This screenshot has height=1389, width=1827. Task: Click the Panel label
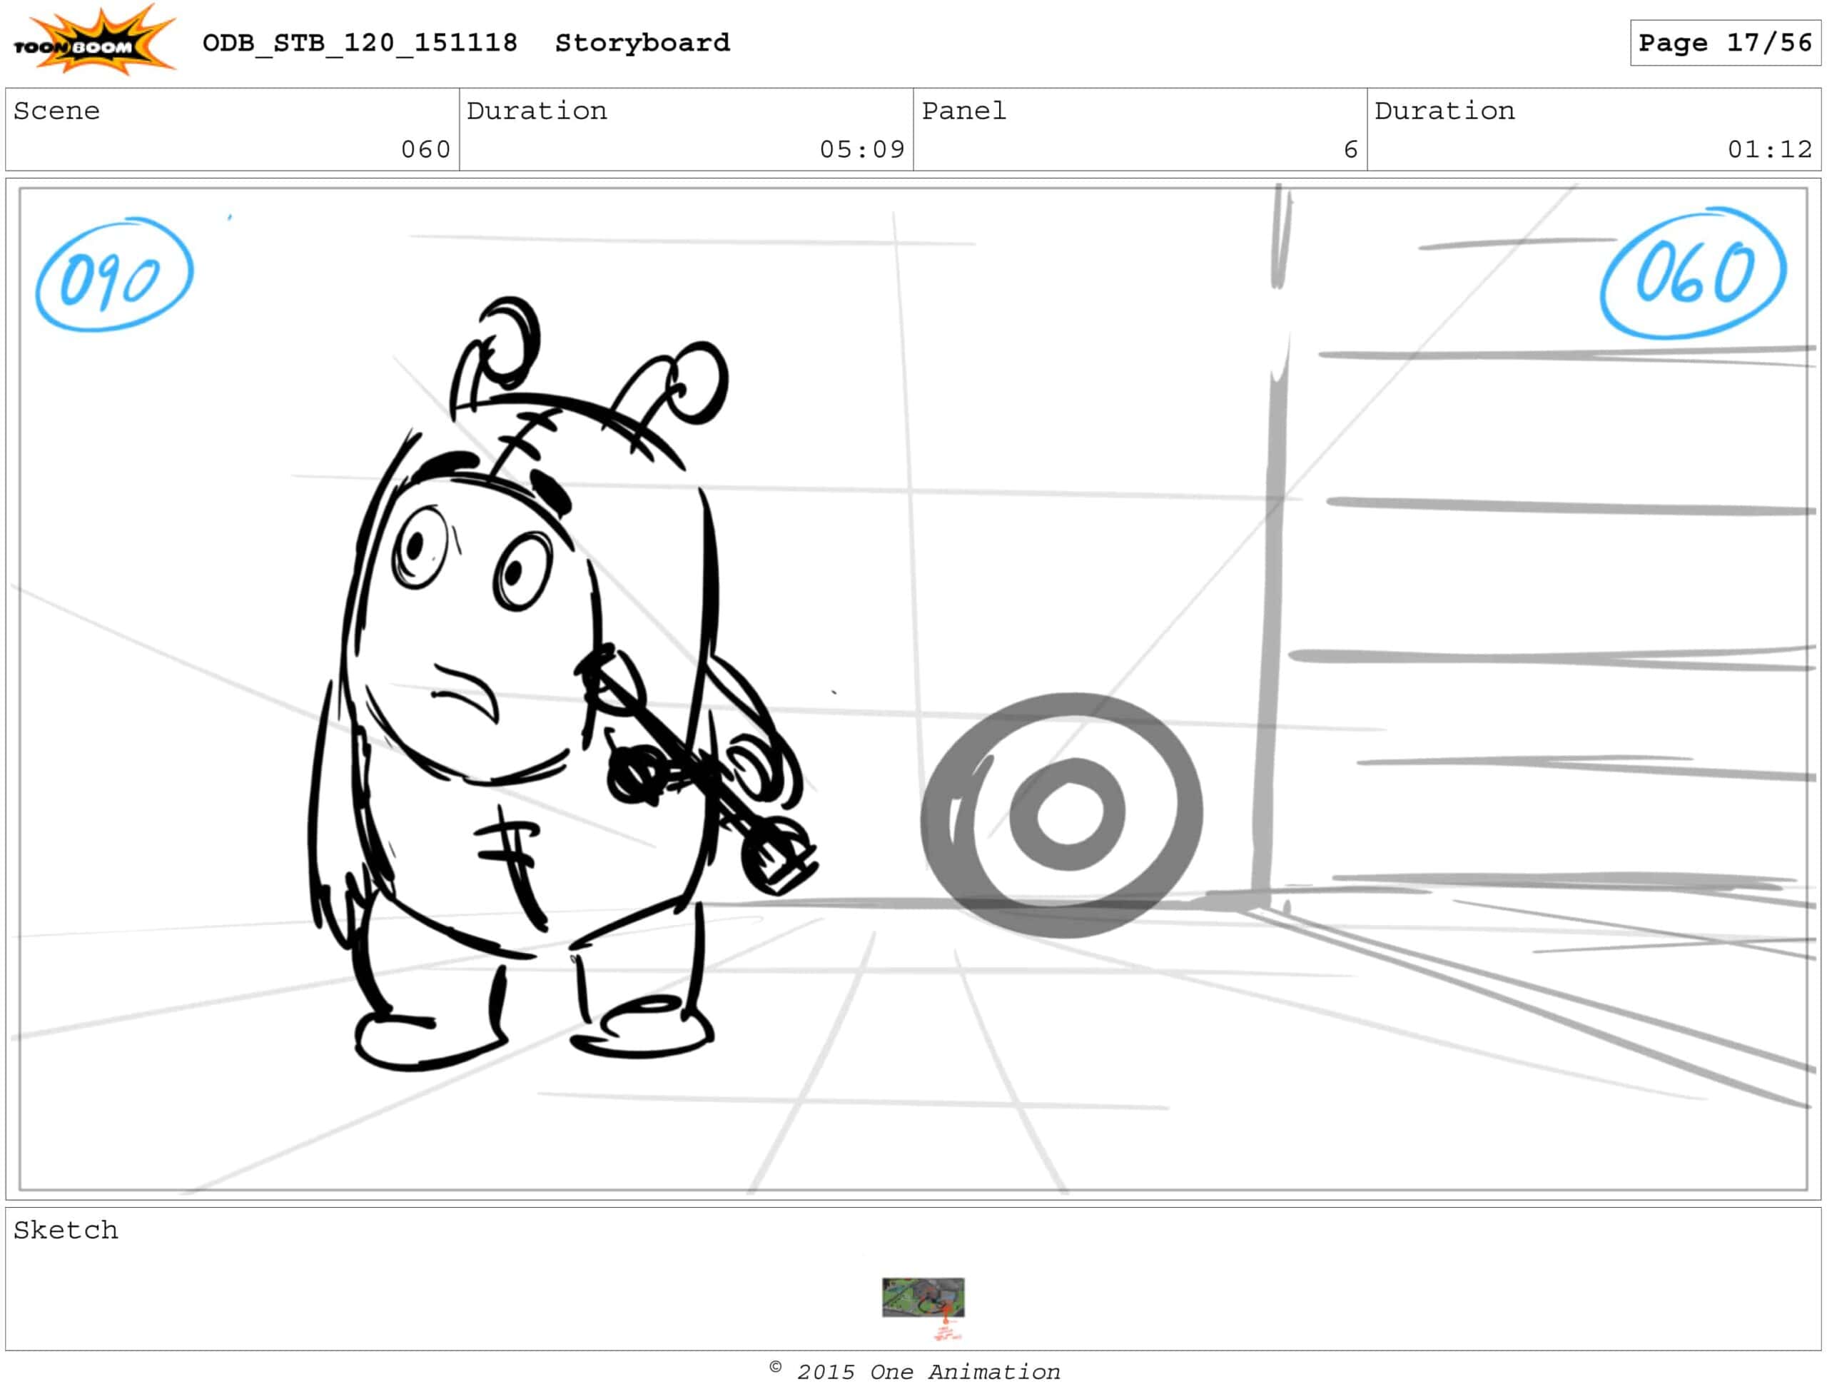click(964, 111)
